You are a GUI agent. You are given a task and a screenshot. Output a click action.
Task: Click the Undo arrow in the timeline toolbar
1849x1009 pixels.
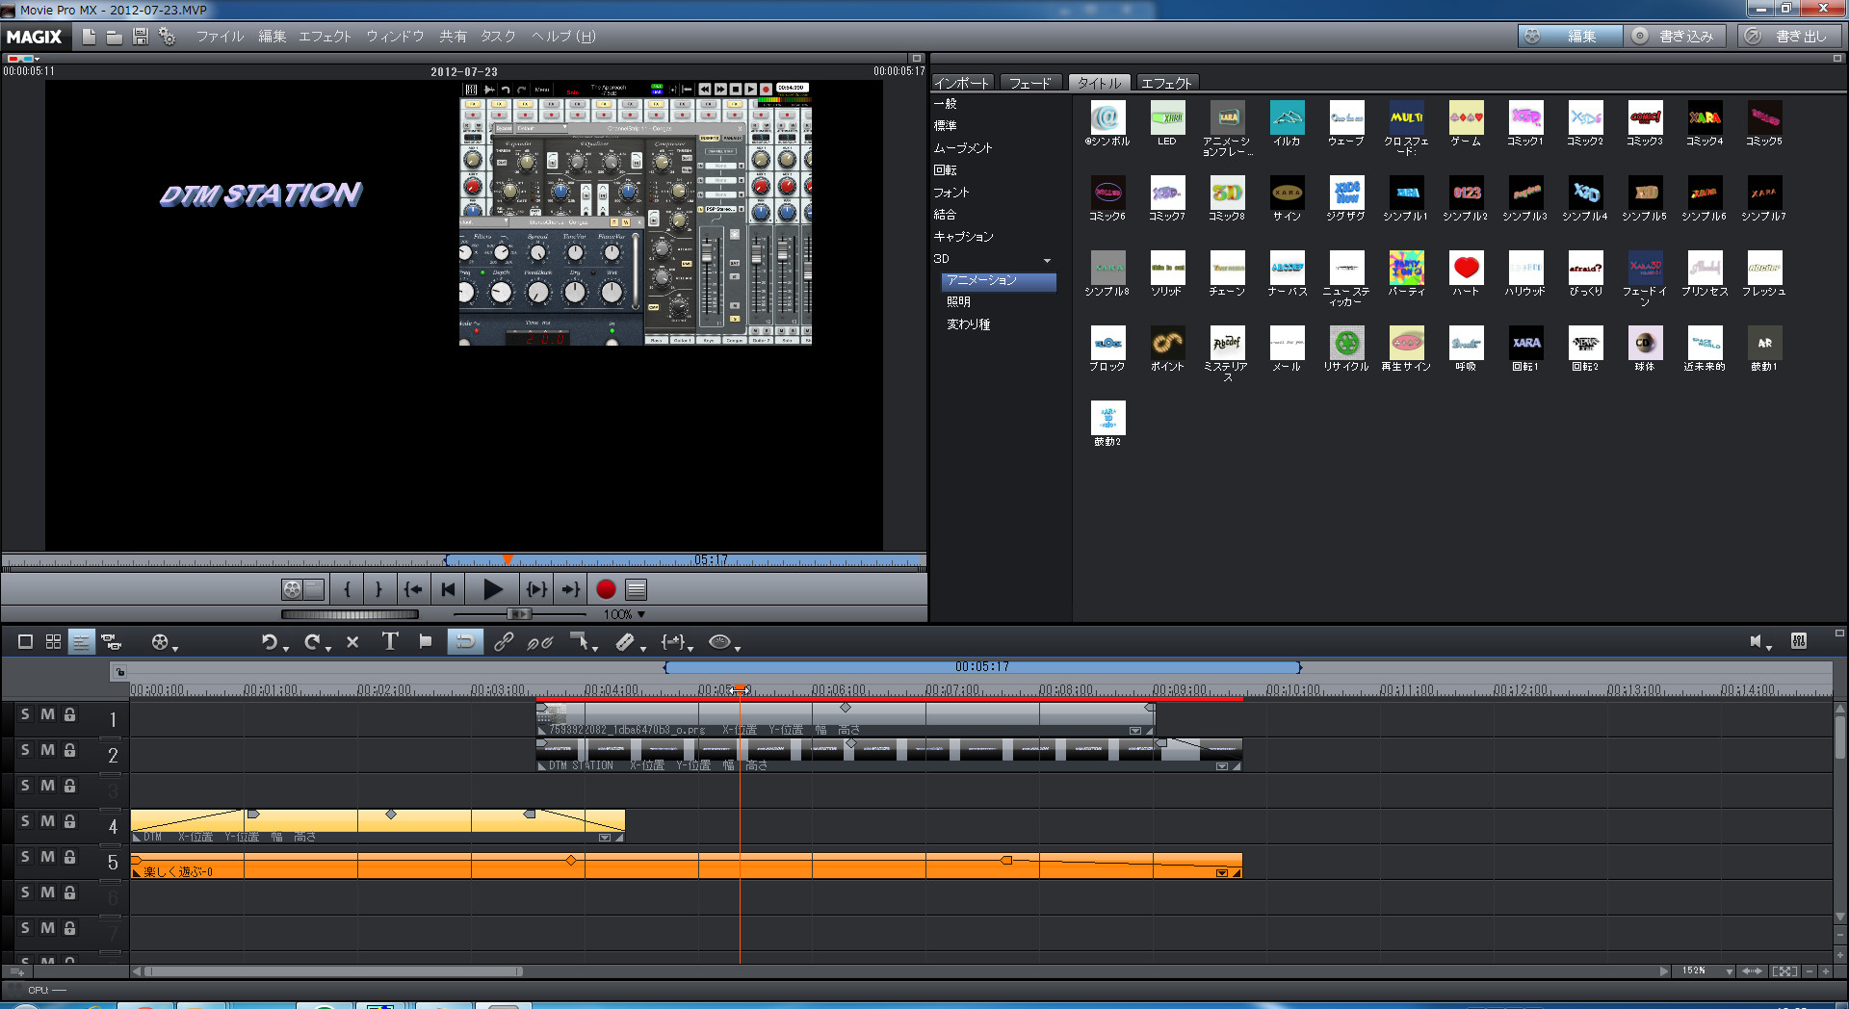click(269, 642)
